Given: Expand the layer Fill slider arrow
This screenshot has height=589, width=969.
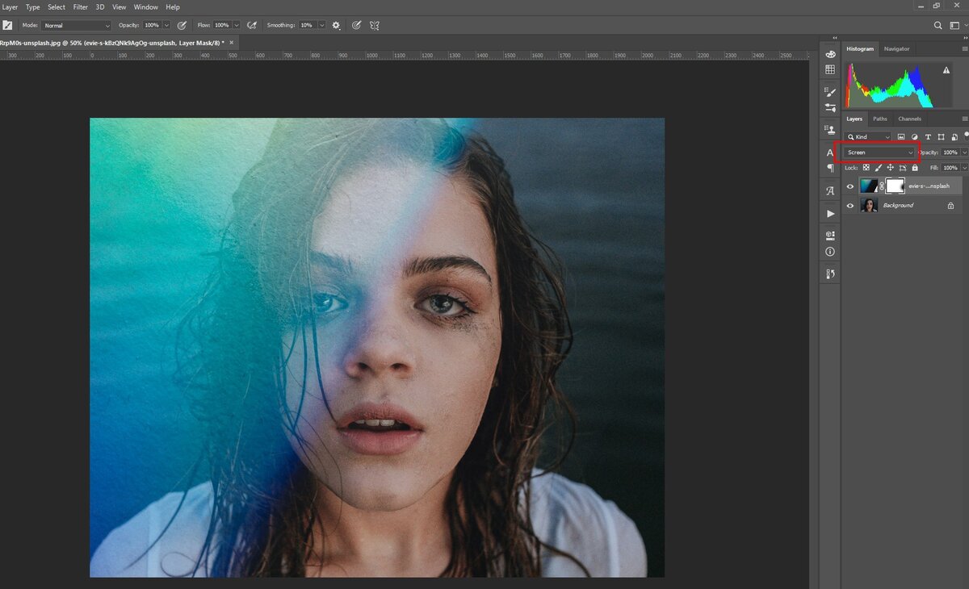Looking at the screenshot, I should click(x=964, y=168).
